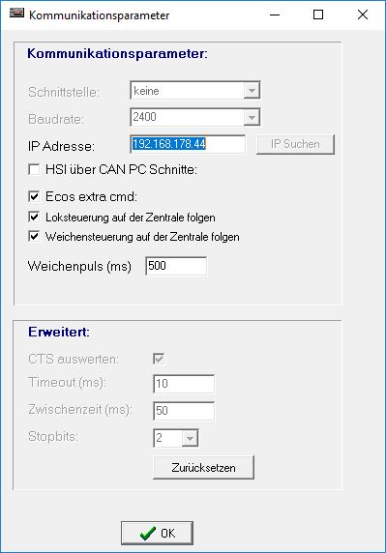Image resolution: width=386 pixels, height=553 pixels.
Task: Click the IP Suchen button
Action: click(x=295, y=144)
